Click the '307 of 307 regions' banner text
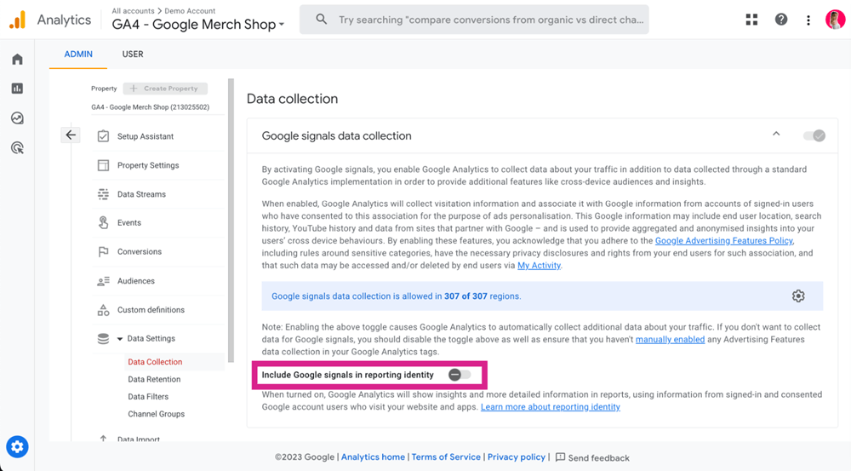Screen dimensions: 851x471 click(397, 296)
